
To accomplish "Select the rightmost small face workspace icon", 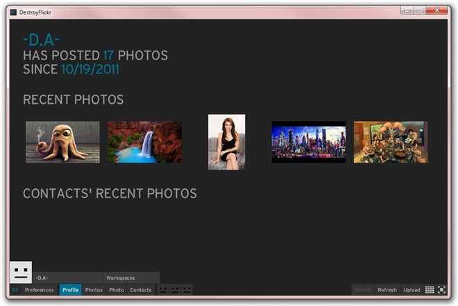I will [187, 289].
